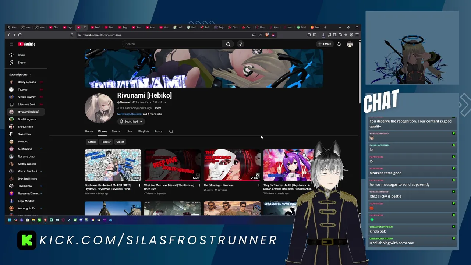
Task: Click the search magnifier button
Action: (x=228, y=44)
